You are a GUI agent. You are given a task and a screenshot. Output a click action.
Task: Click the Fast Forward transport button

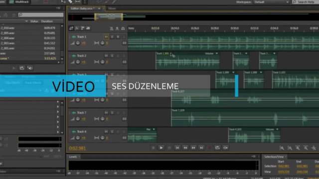[193, 148]
